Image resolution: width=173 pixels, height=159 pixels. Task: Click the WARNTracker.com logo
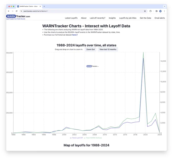[18, 17]
